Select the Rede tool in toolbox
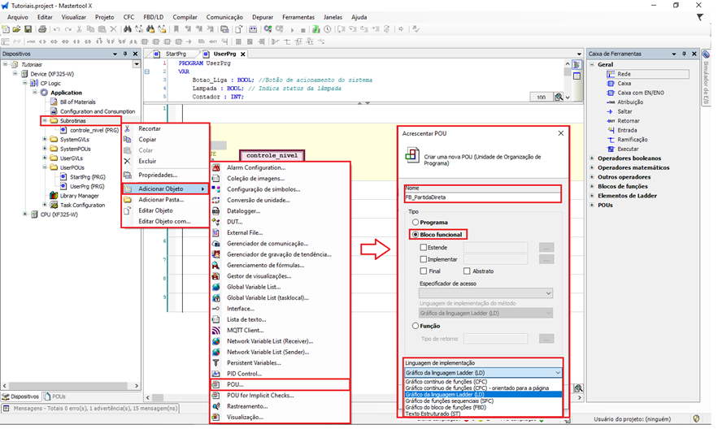The image size is (718, 429). 624,73
